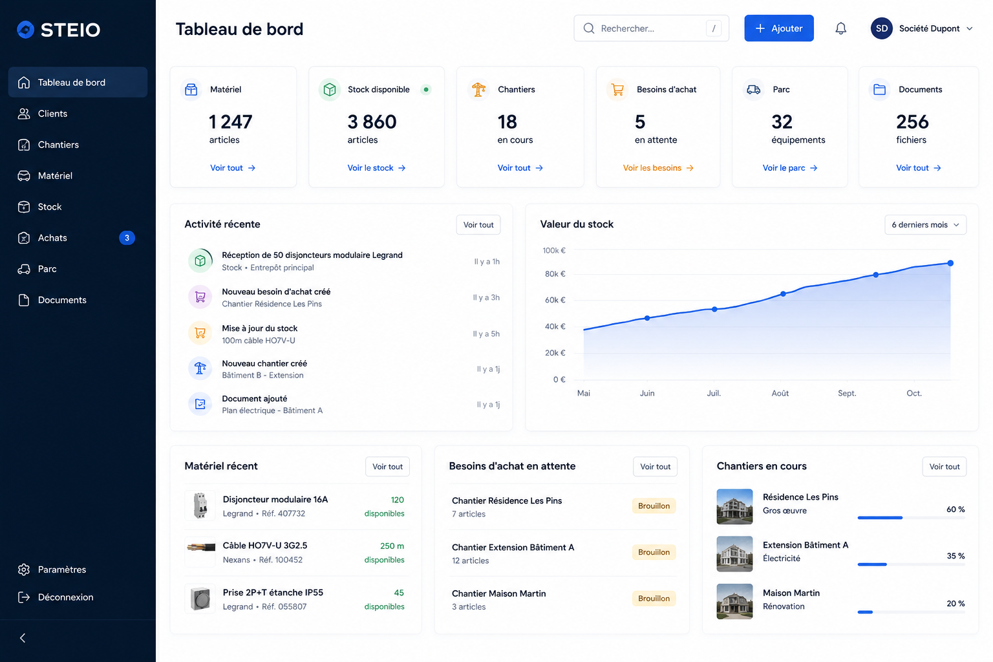The image size is (993, 662).
Task: Open notifications bell
Action: [840, 28]
